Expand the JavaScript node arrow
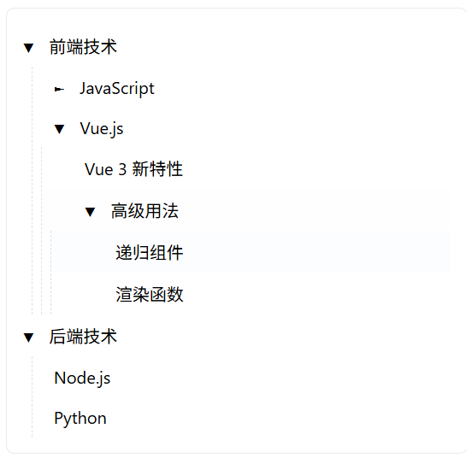The image size is (466, 458). (59, 89)
